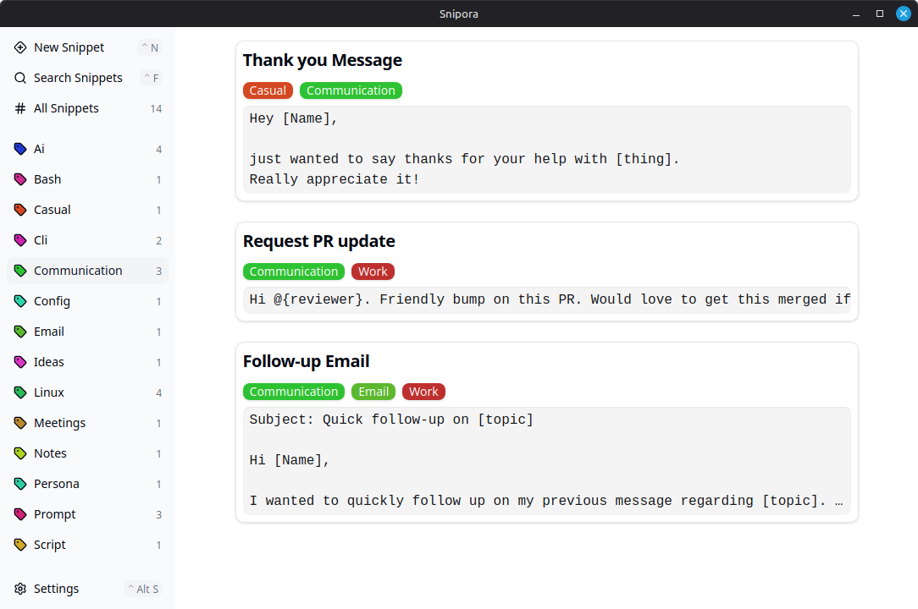This screenshot has height=609, width=918.
Task: Click the New Snippet plus icon
Action: (x=20, y=47)
